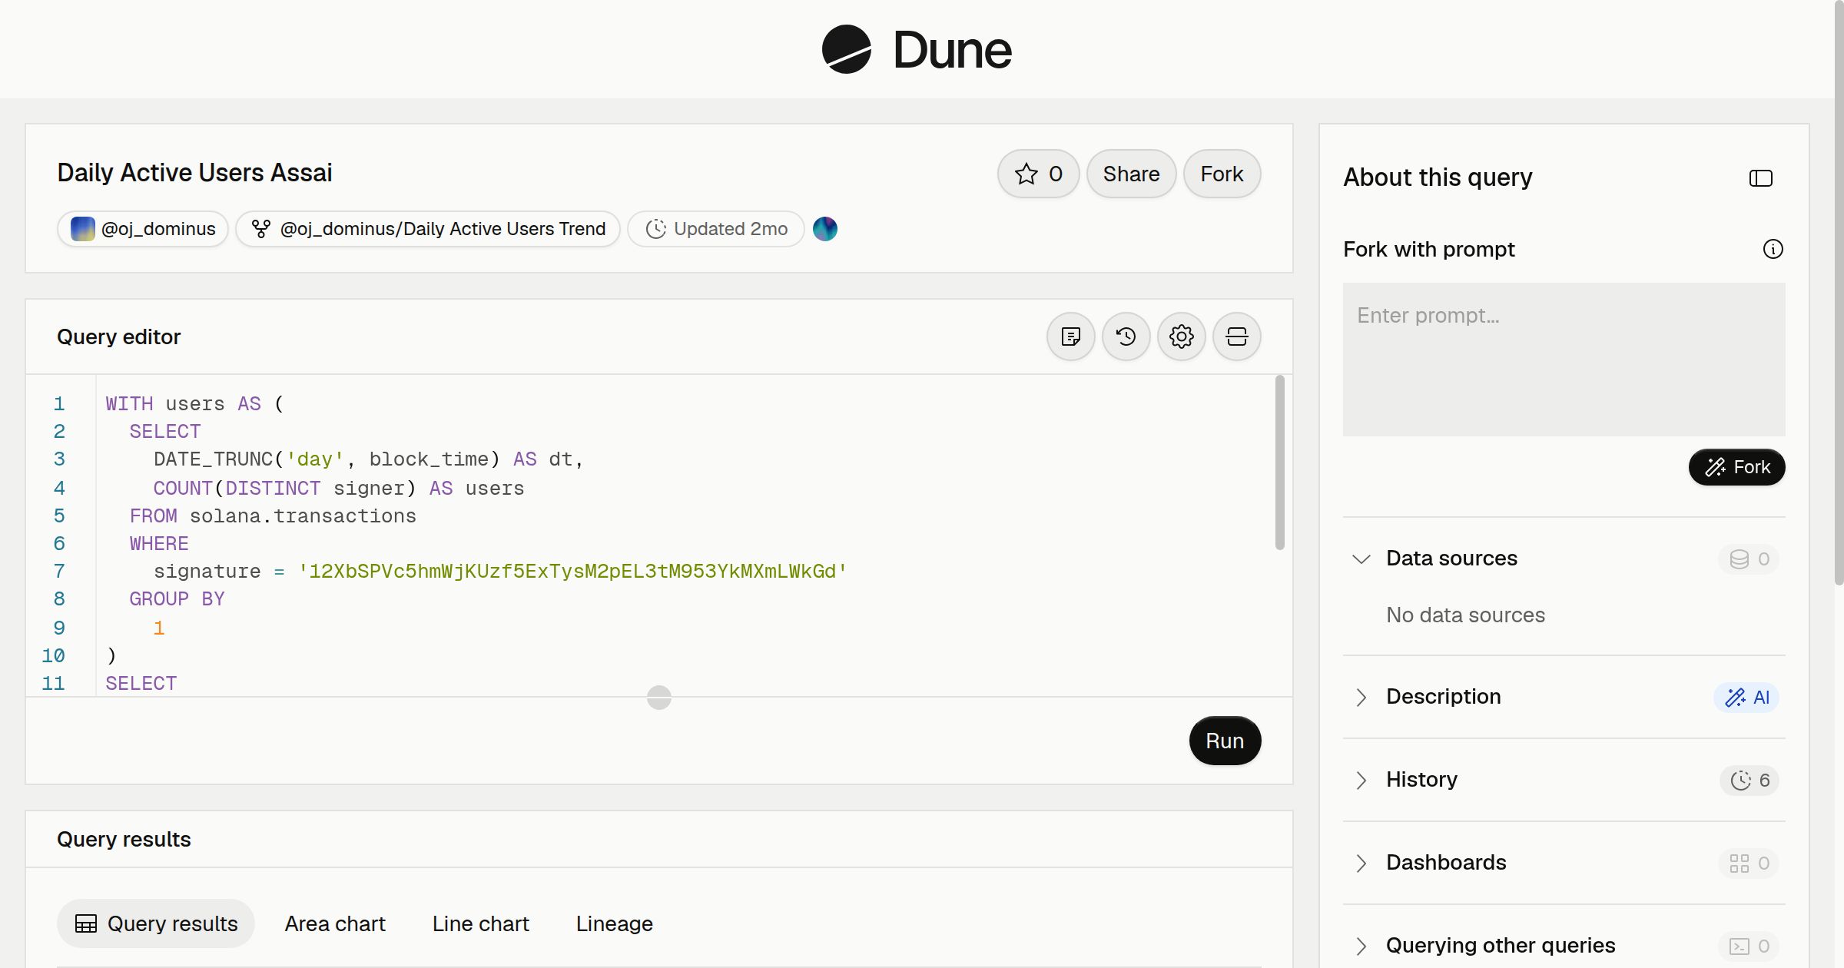Open the version history clock icon

coord(1126,336)
